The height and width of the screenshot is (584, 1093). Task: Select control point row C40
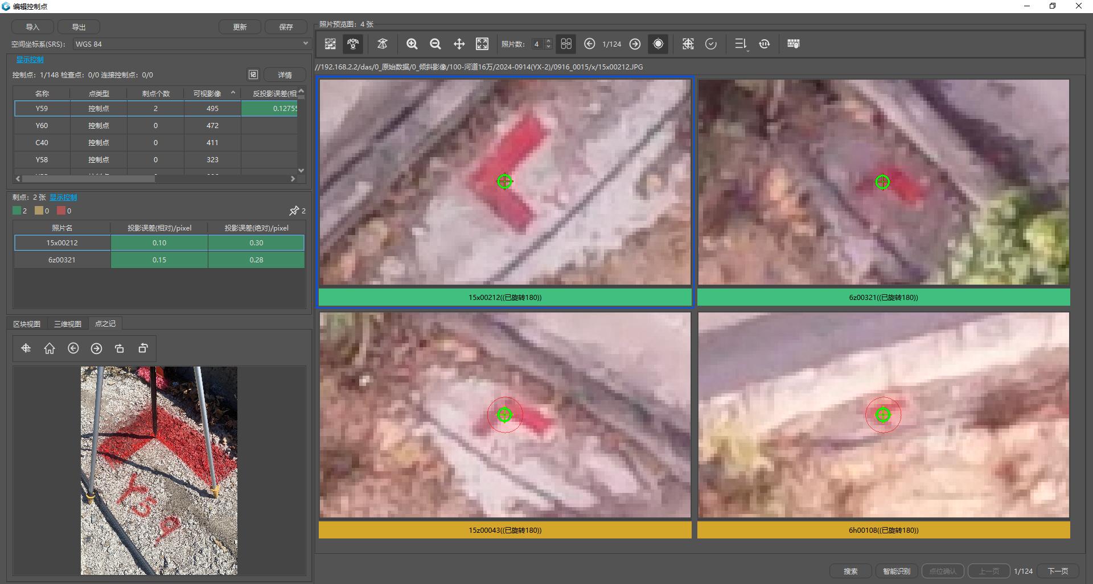[x=155, y=142]
